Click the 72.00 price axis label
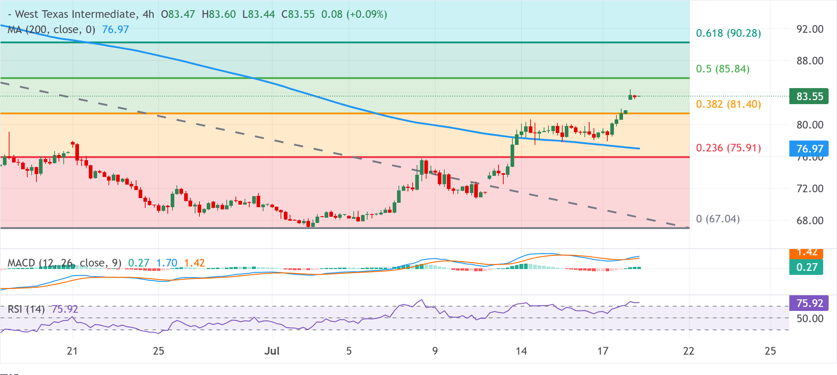This screenshot has width=837, height=375. (x=810, y=189)
